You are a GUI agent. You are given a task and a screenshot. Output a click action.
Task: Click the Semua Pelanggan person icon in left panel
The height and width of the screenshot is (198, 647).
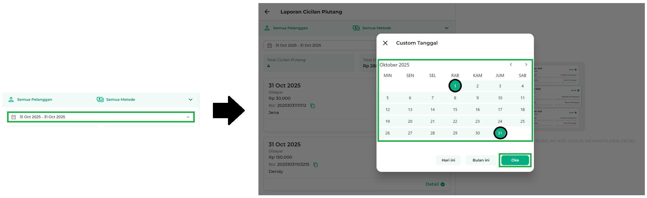point(11,99)
